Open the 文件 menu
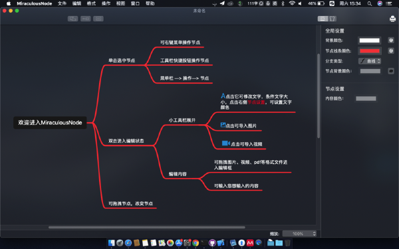Viewport: 399px width, 249px height. (62, 3)
